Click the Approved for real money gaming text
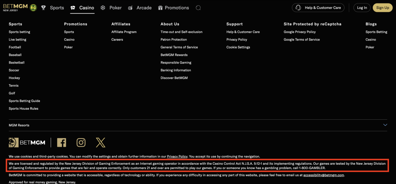The height and width of the screenshot is (184, 396). tap(43, 182)
